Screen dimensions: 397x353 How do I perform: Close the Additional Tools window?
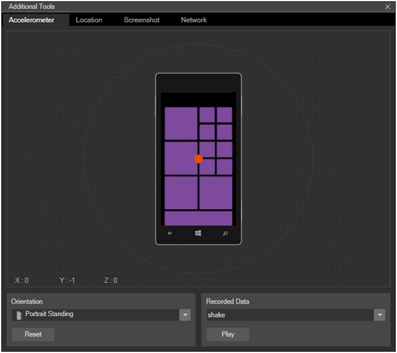pyautogui.click(x=388, y=7)
